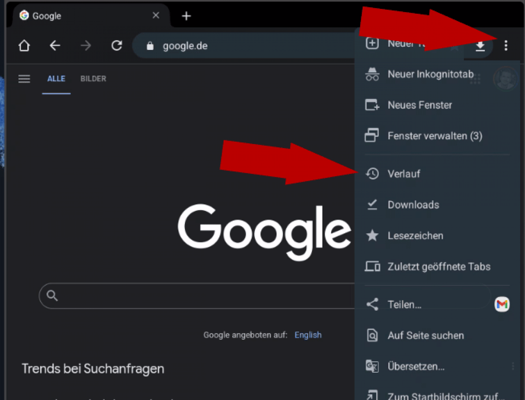Viewport: 525px width, 400px height.
Task: Click the new tab plus icon in menu
Action: (x=372, y=43)
